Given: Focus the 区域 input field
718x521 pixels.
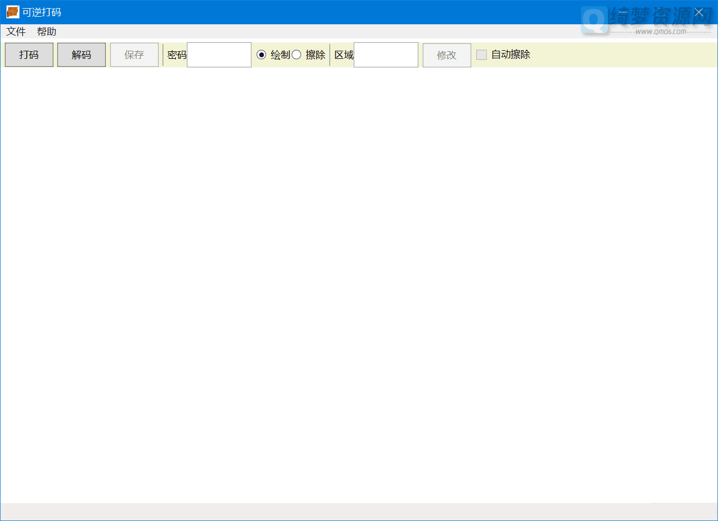Looking at the screenshot, I should pos(386,55).
